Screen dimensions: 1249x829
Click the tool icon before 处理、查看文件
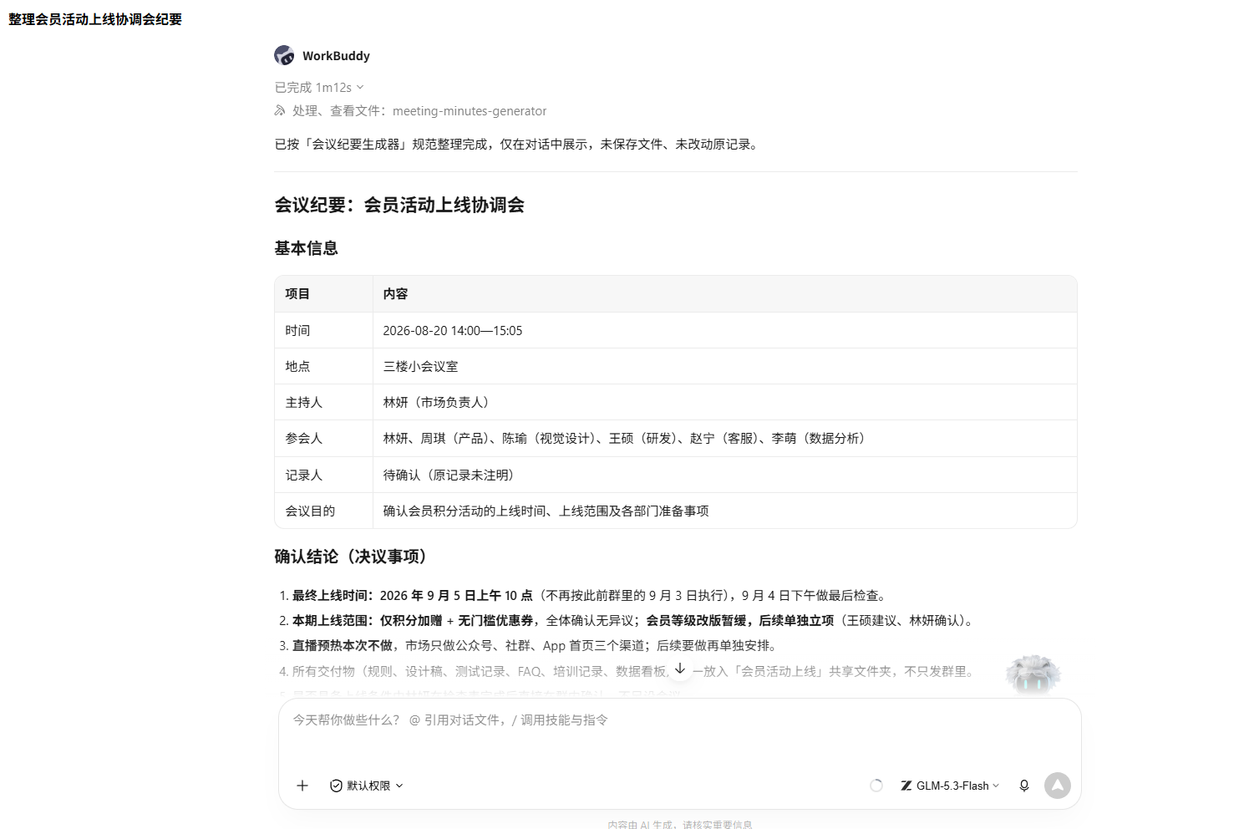pos(280,110)
